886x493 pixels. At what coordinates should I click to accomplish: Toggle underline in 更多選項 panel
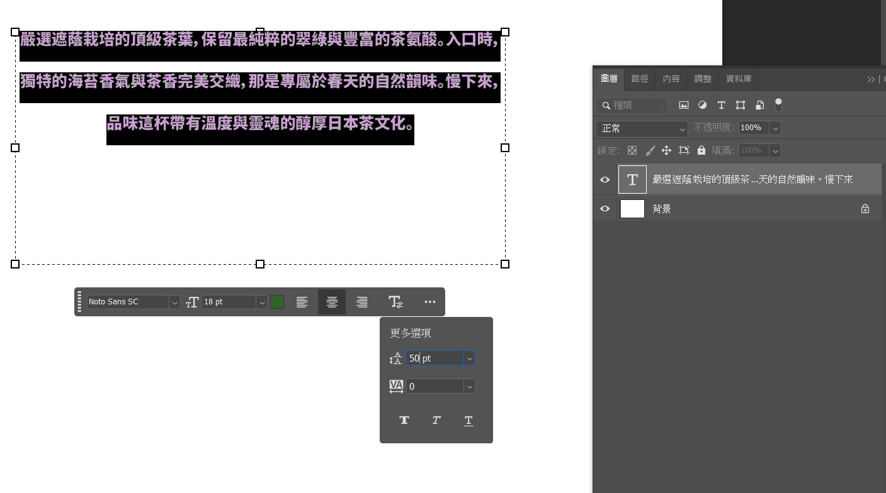pos(469,421)
